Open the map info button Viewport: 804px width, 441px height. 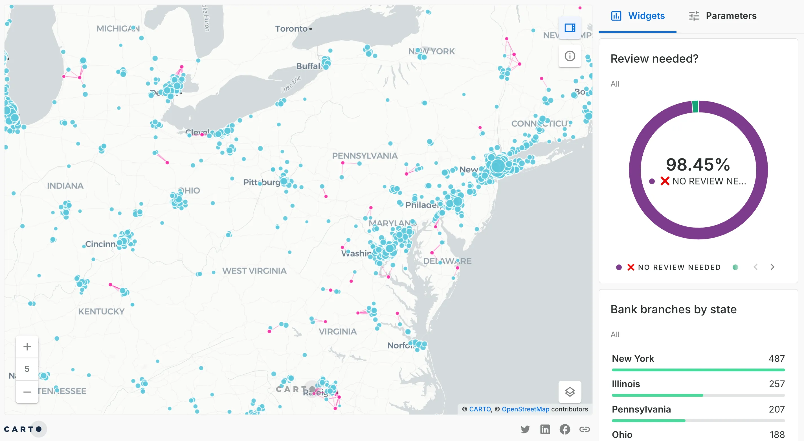[x=570, y=56]
